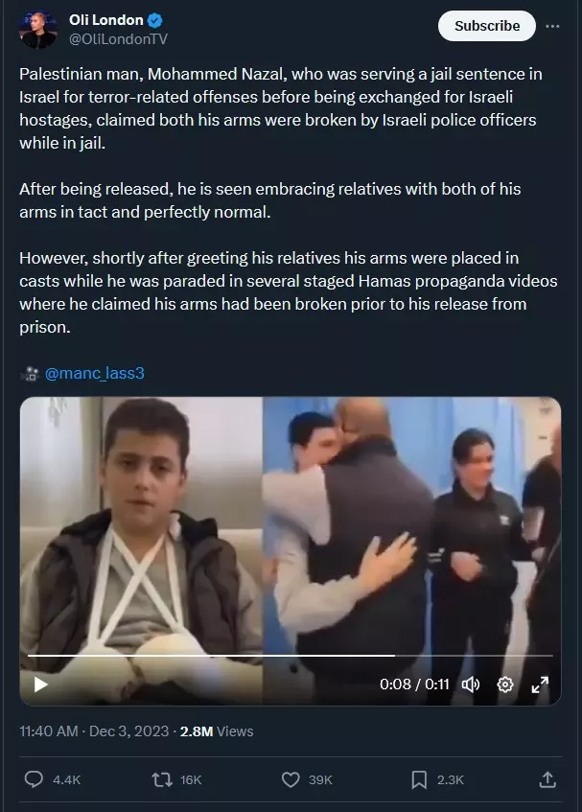Click the blue verified badge
Image resolution: width=582 pixels, height=812 pixels.
155,20
